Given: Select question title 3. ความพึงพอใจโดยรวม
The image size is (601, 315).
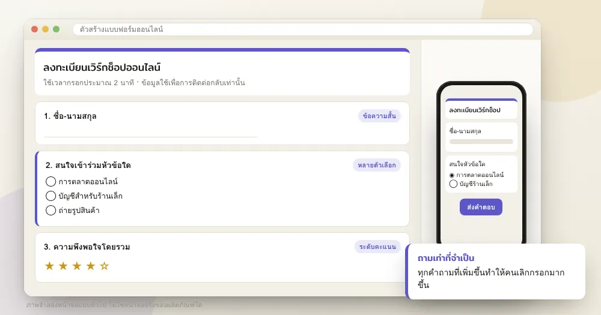Looking at the screenshot, I should click(87, 247).
